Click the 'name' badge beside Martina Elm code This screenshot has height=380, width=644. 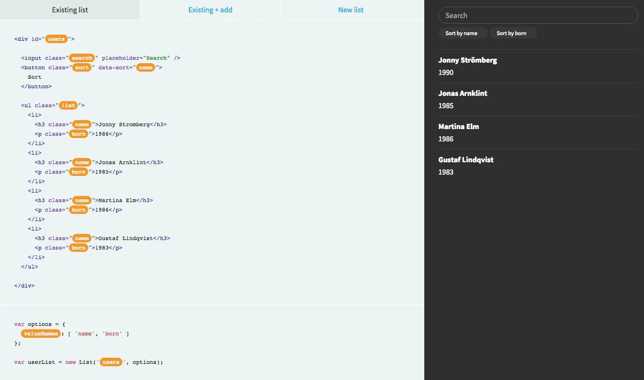coord(82,200)
